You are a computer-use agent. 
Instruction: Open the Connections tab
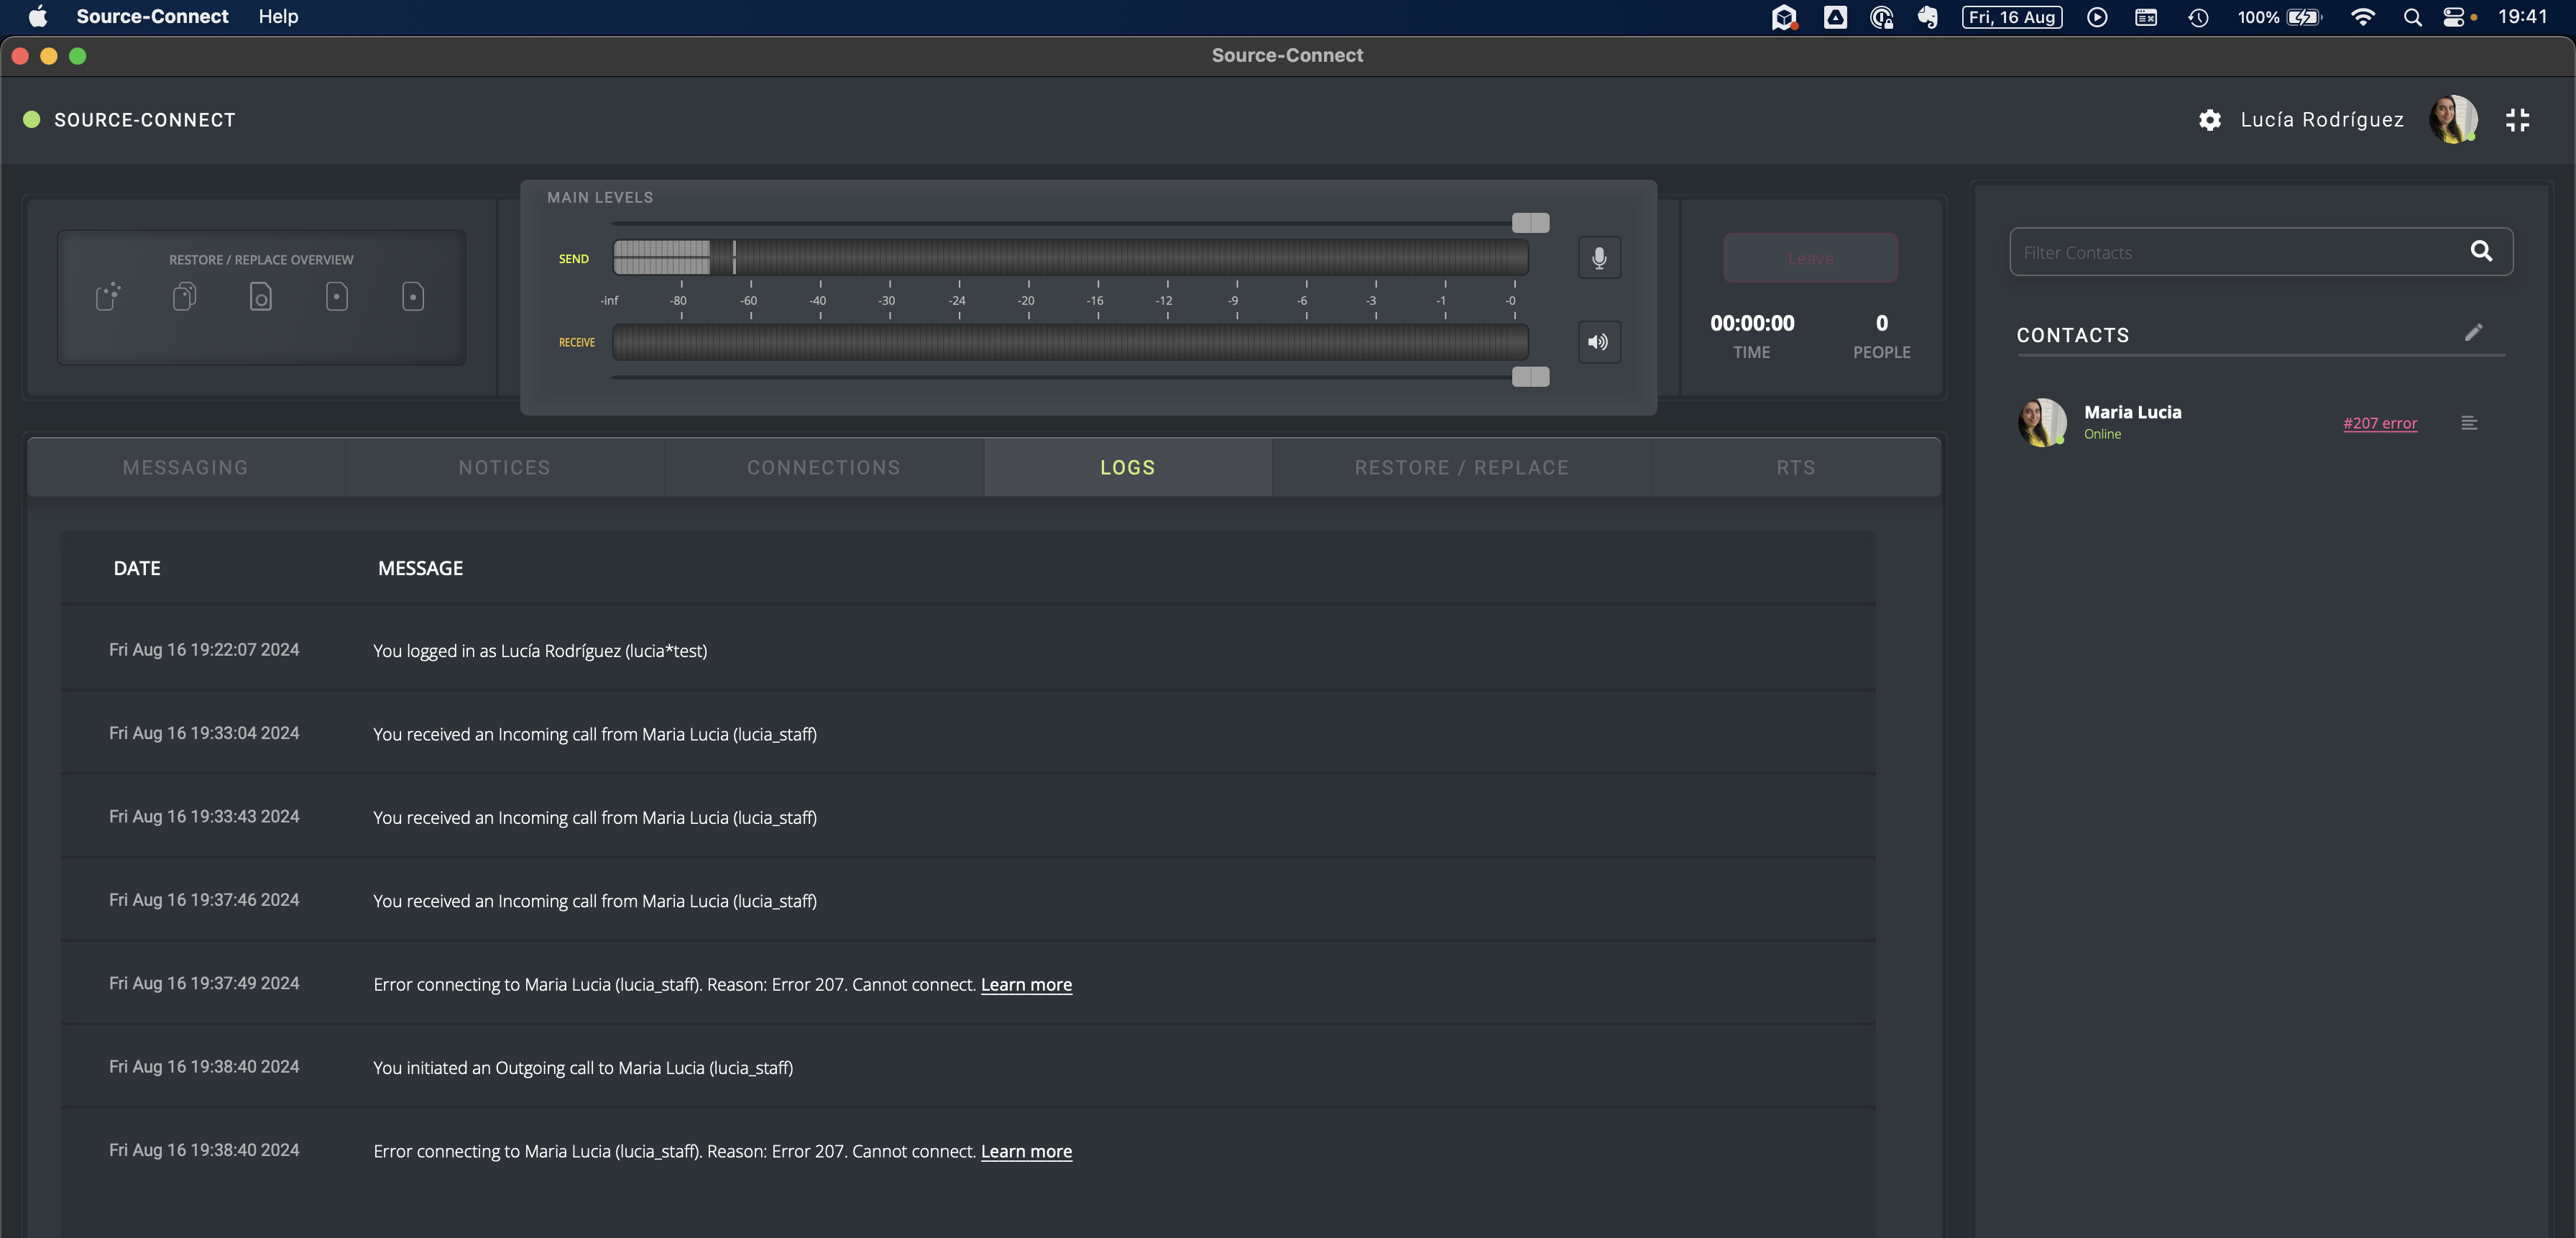(823, 467)
